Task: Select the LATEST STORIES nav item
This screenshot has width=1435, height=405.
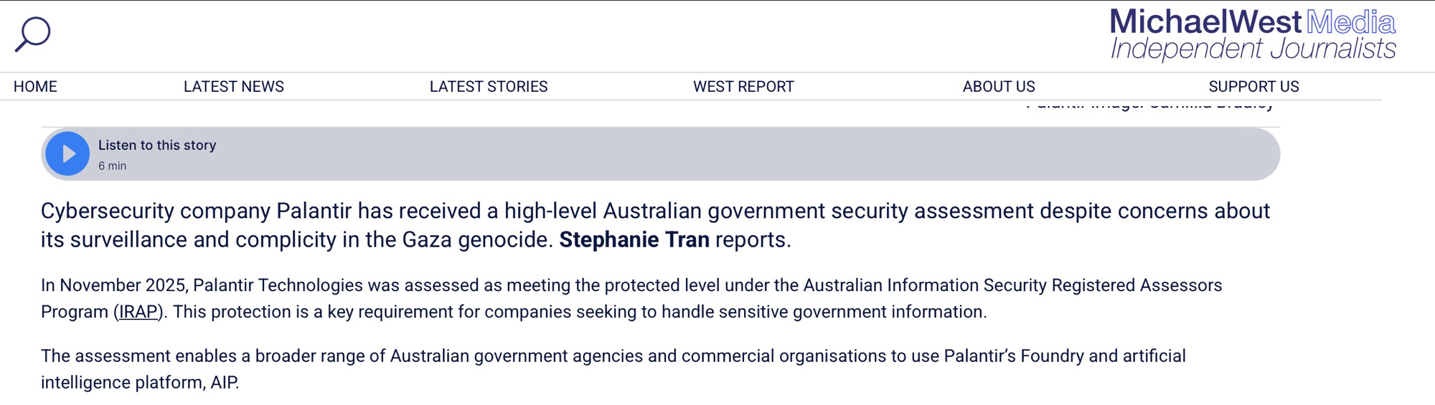Action: coord(489,87)
